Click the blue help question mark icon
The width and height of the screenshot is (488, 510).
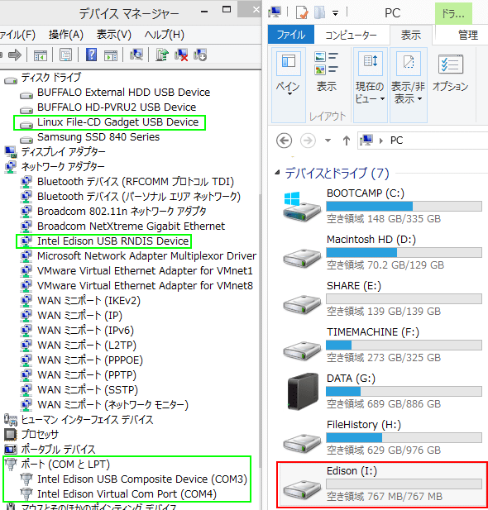(x=92, y=55)
